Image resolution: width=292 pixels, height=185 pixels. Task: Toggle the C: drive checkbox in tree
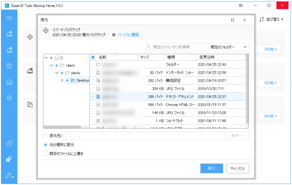point(51,58)
